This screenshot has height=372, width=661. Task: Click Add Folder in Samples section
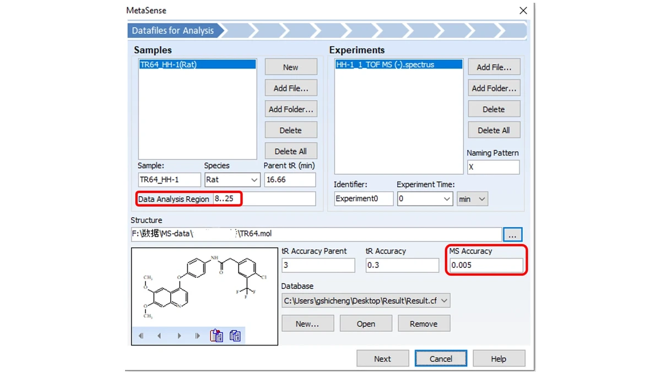point(291,109)
